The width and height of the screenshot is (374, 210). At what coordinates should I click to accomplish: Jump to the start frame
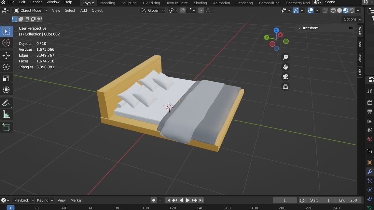[x=168, y=200]
